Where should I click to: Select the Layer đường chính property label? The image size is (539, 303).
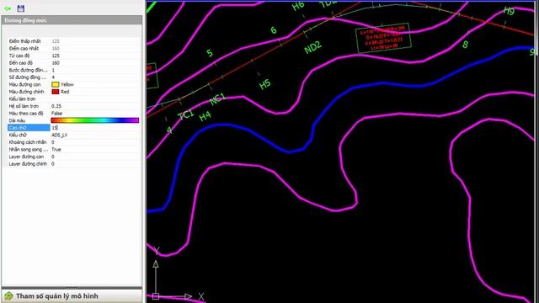[x=28, y=164]
